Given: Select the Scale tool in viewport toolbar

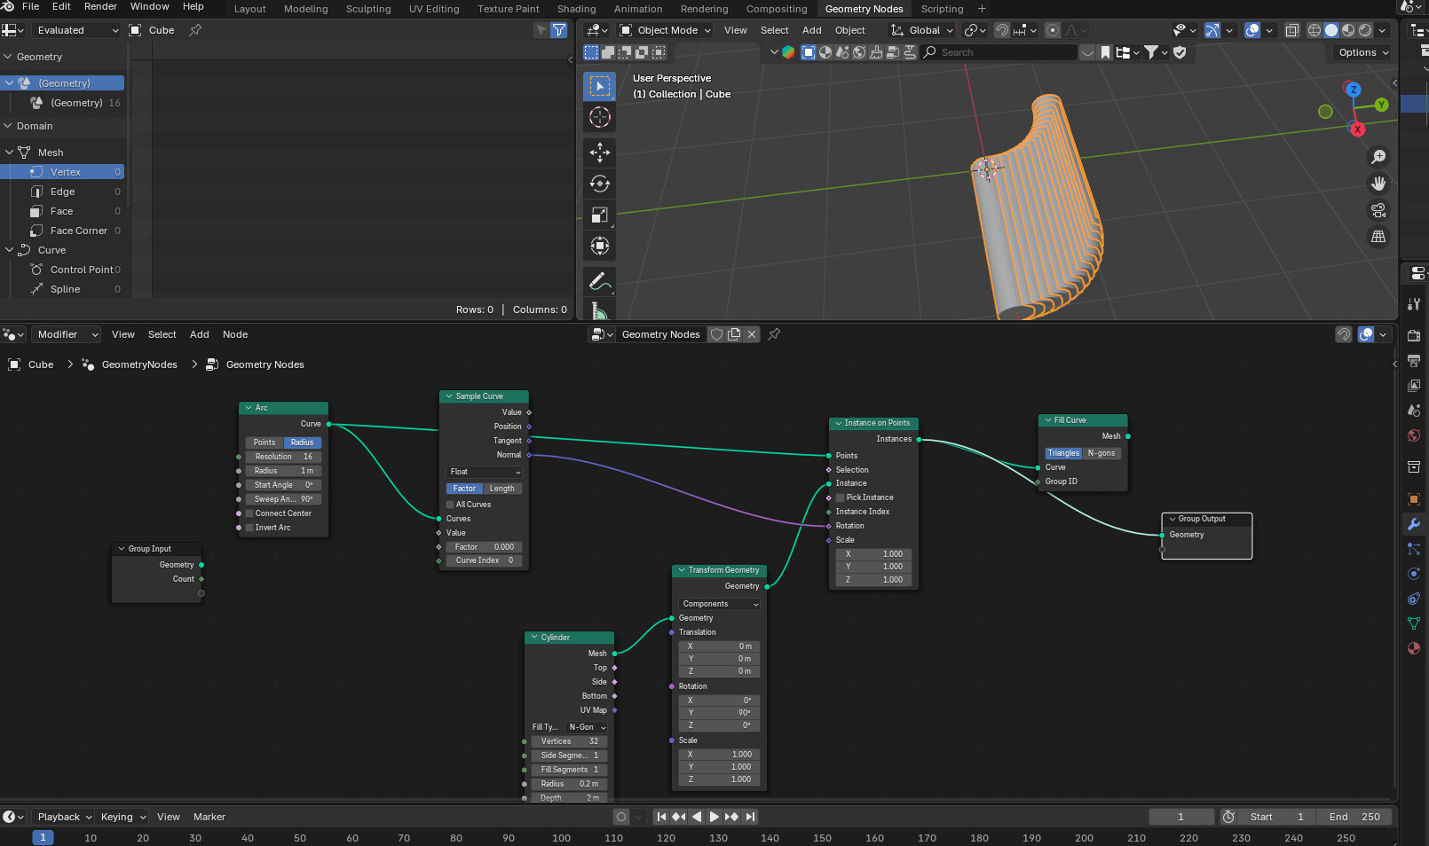Looking at the screenshot, I should 600,215.
